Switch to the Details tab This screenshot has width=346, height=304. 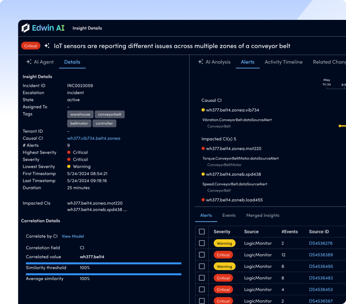[72, 62]
